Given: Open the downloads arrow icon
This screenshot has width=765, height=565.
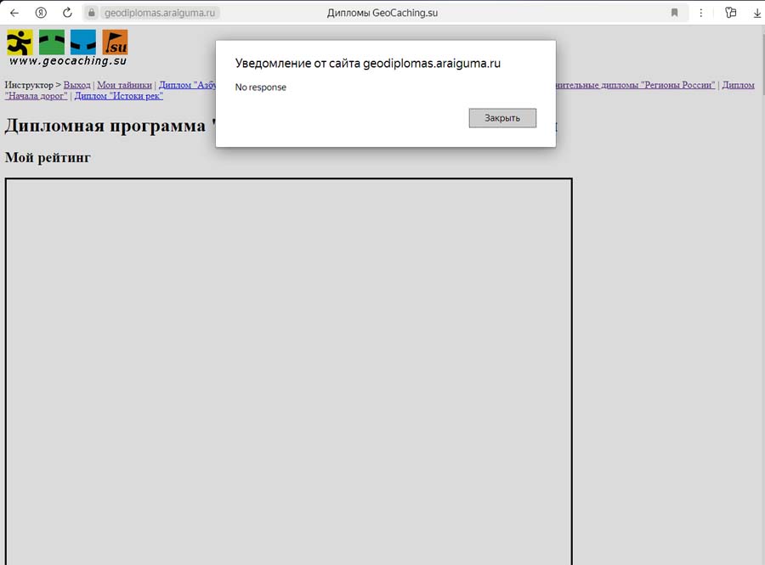Looking at the screenshot, I should click(x=756, y=13).
